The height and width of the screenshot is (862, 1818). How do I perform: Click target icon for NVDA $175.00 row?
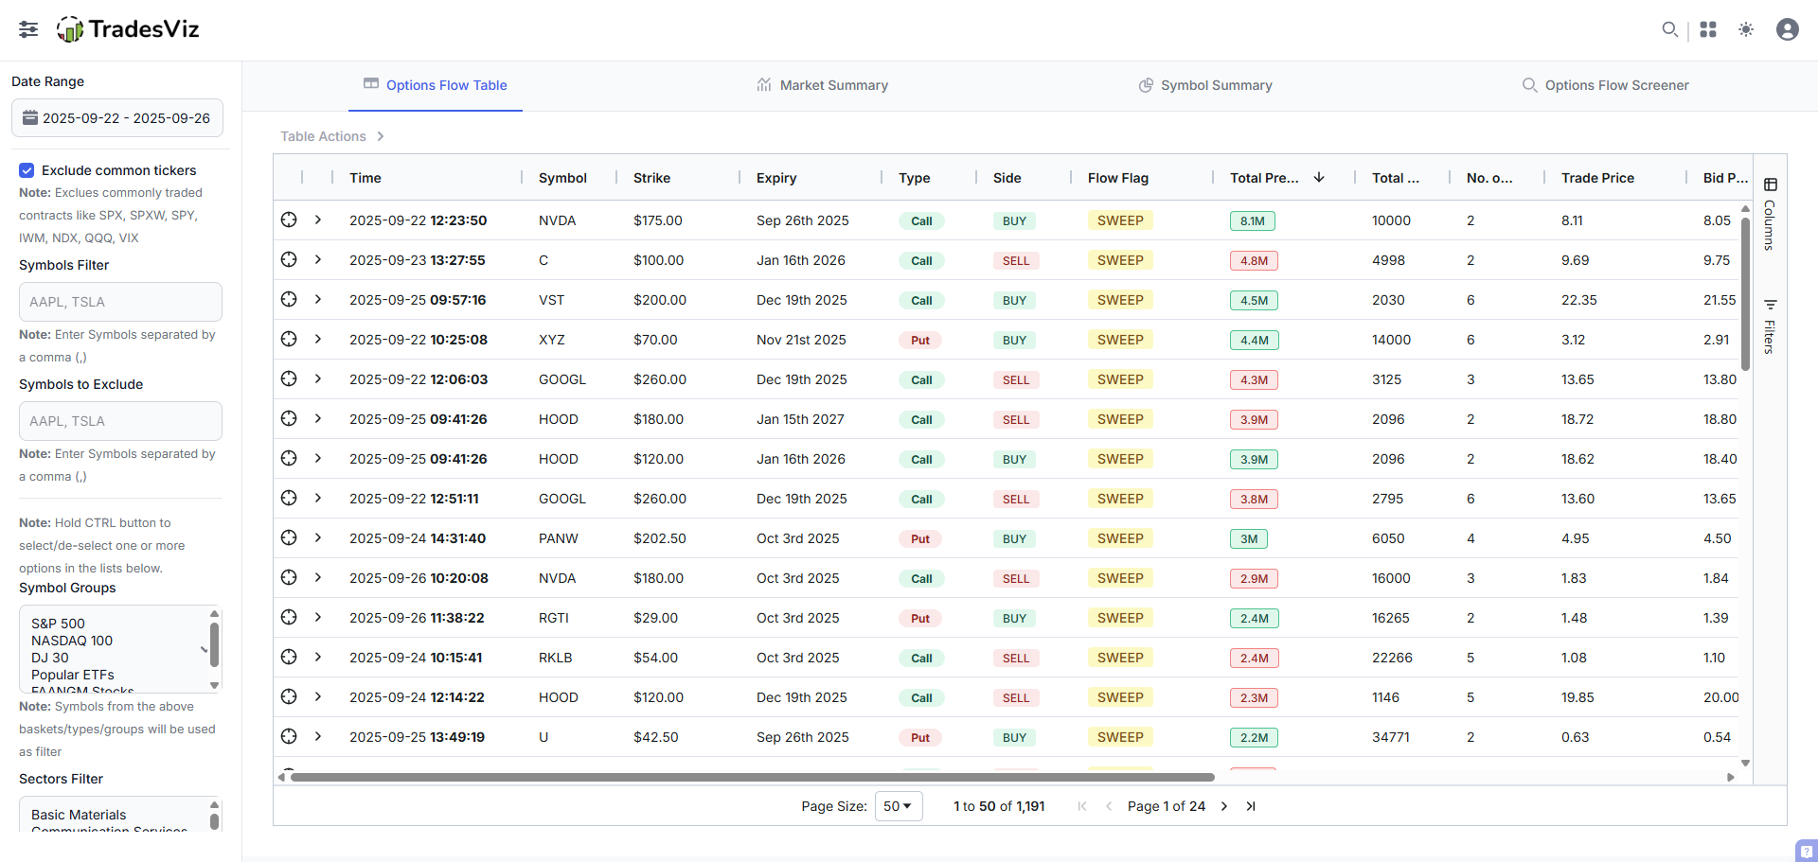pos(289,220)
